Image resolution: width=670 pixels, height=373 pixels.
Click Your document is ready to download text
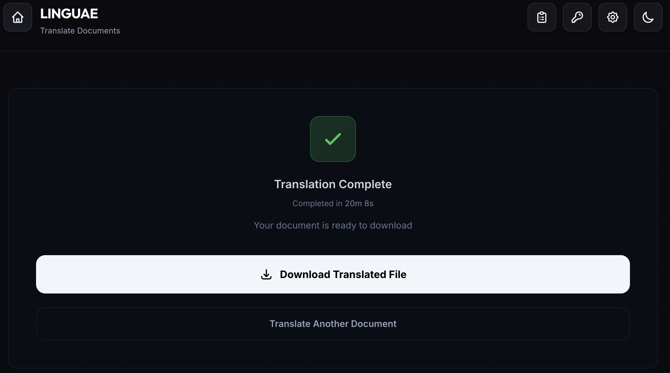click(x=333, y=225)
